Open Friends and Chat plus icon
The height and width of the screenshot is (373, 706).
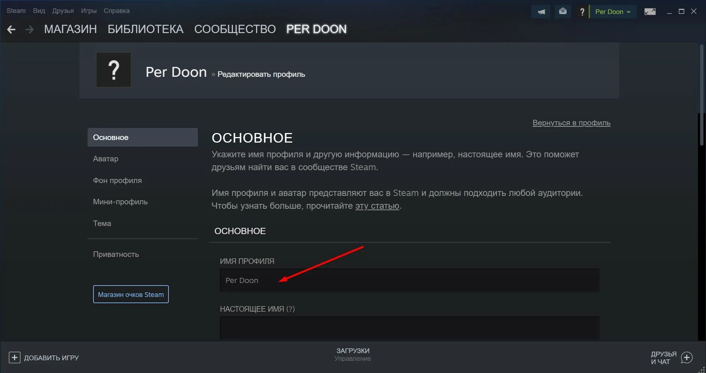(x=687, y=358)
